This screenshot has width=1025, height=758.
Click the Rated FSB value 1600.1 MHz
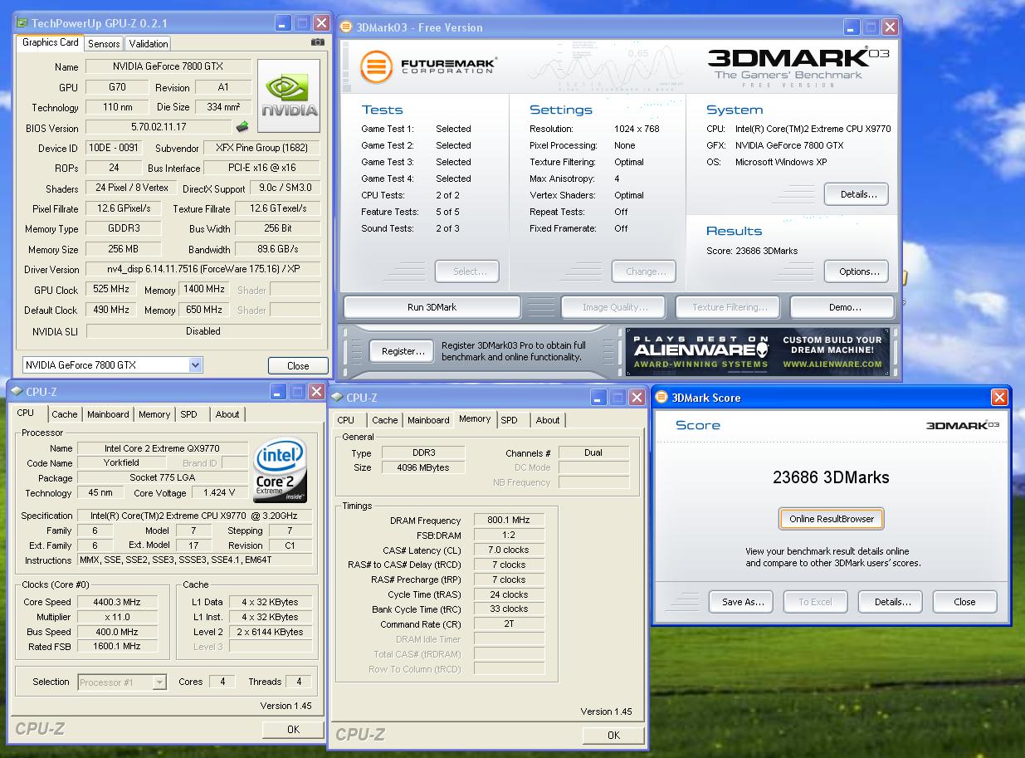coord(117,646)
